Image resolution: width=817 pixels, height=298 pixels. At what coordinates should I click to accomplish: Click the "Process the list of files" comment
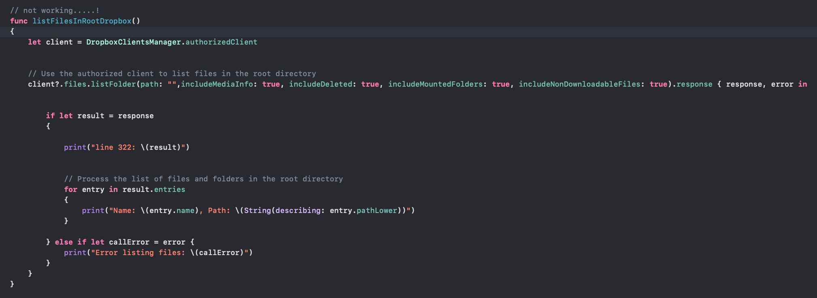[203, 179]
